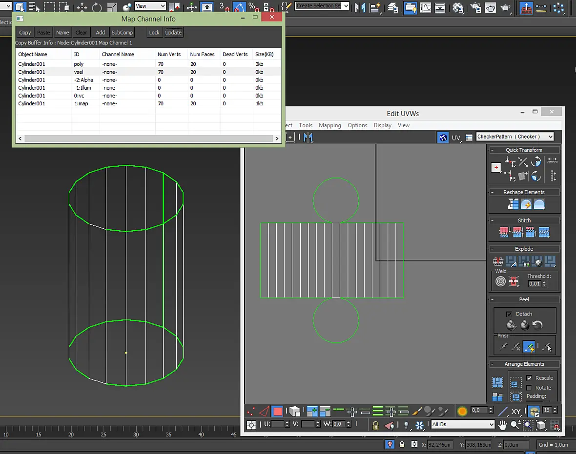Click the Pan hand tool in Edit UVWs
This screenshot has width=576, height=454.
point(502,425)
